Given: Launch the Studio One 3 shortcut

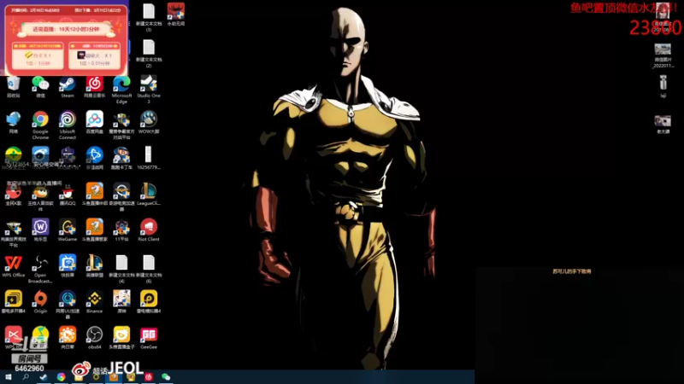Looking at the screenshot, I should [149, 90].
